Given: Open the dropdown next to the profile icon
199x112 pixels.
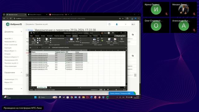Looking at the screenshot, I should coord(126,24).
